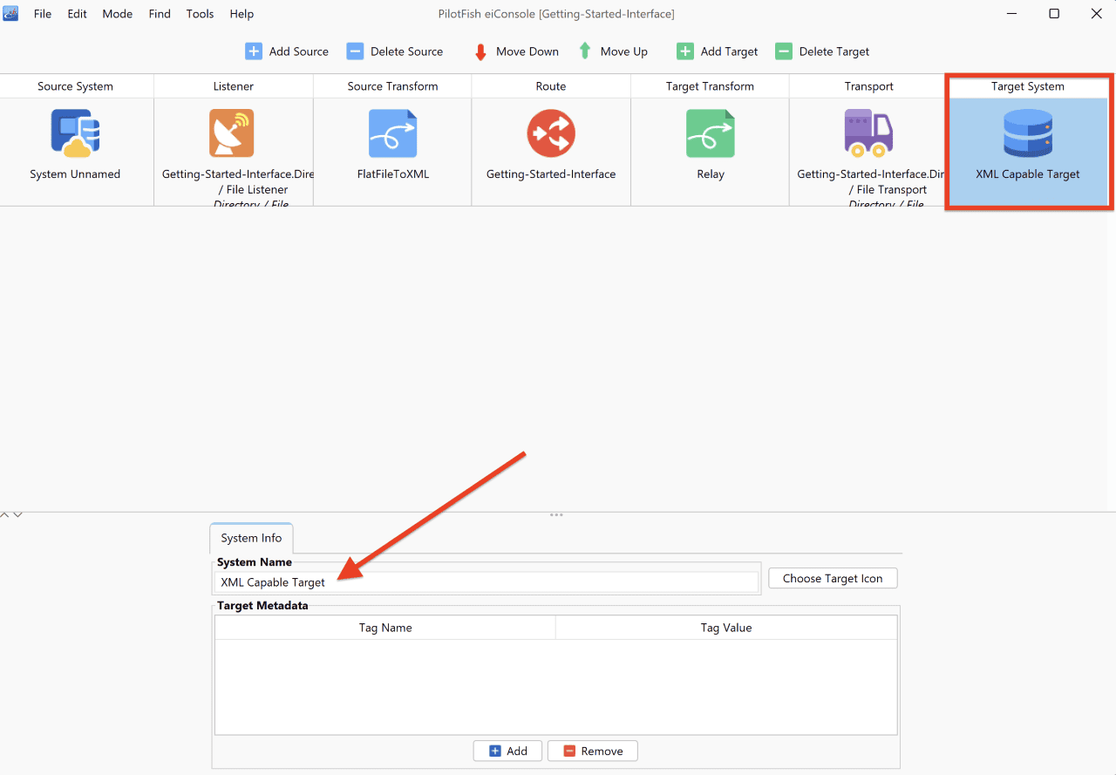Select the System Unnamed source system icon
Screen dimensions: 1116x775
click(75, 133)
